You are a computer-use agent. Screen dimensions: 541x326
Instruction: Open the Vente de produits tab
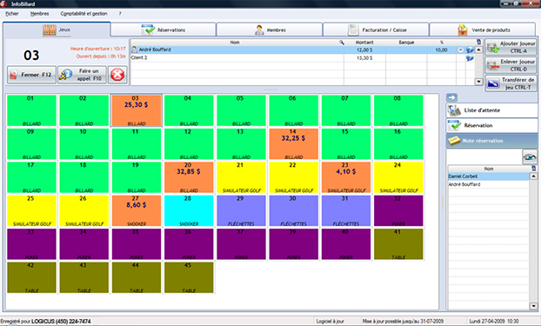click(x=483, y=30)
